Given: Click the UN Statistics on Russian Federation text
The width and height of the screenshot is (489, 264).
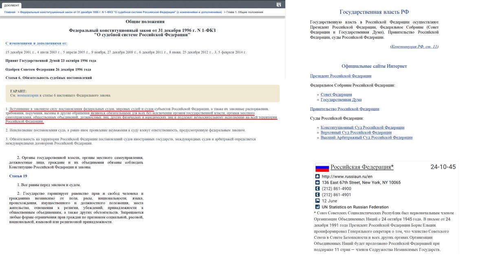Looking at the screenshot, I should [x=355, y=207].
